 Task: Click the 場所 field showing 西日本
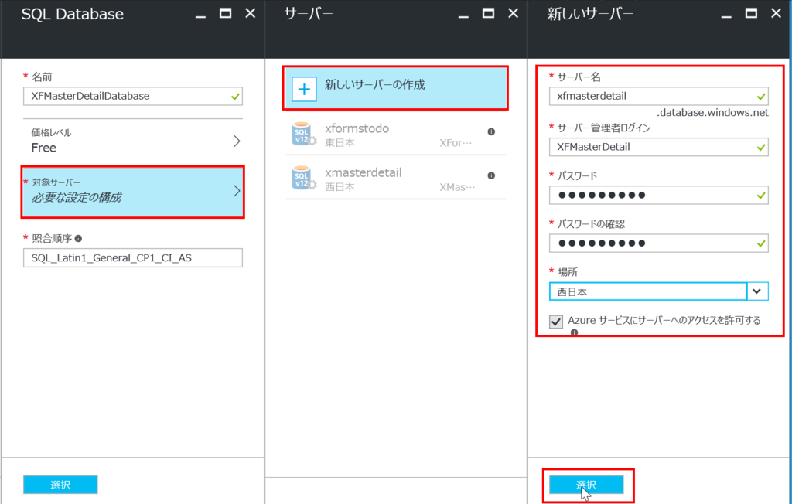click(x=648, y=291)
